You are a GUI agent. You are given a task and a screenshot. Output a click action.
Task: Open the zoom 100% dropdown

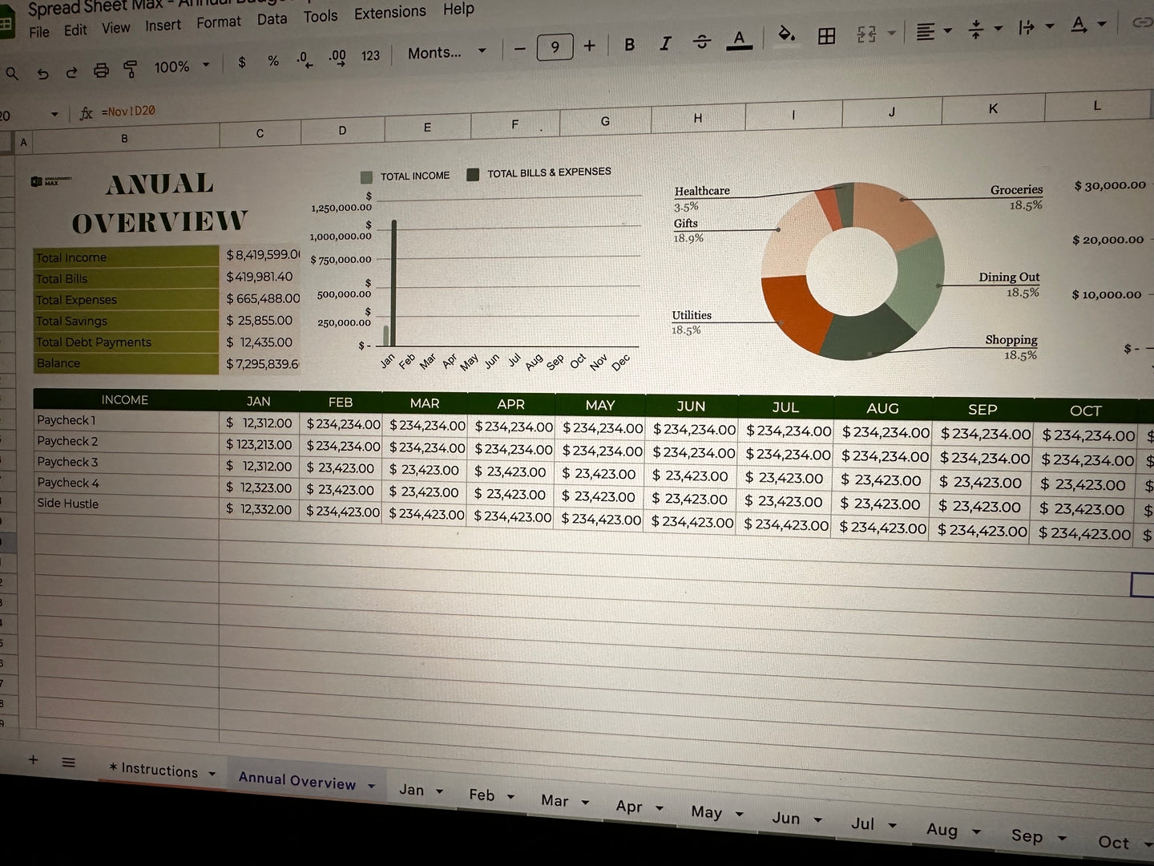point(181,67)
